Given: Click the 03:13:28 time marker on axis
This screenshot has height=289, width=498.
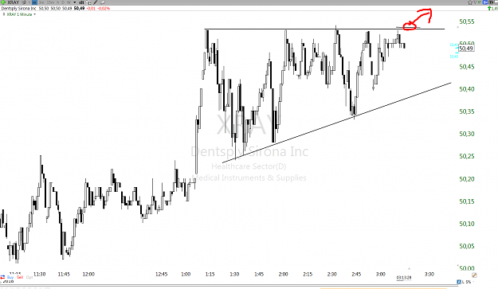Looking at the screenshot, I should (x=404, y=278).
